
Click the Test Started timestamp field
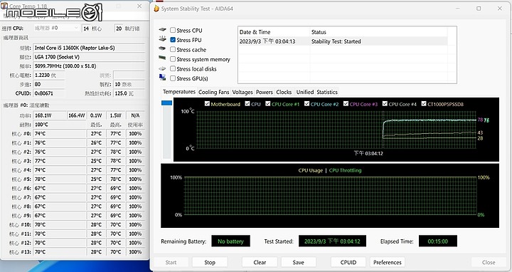click(x=332, y=241)
